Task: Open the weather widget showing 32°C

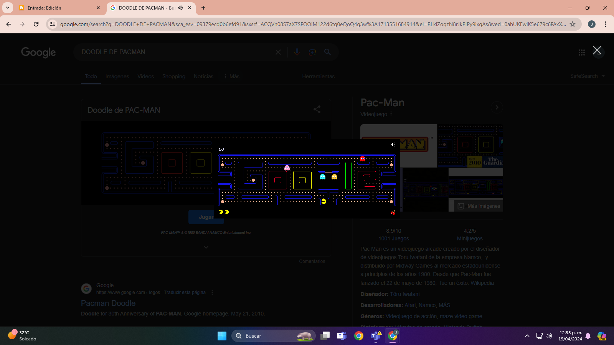Action: [22, 336]
